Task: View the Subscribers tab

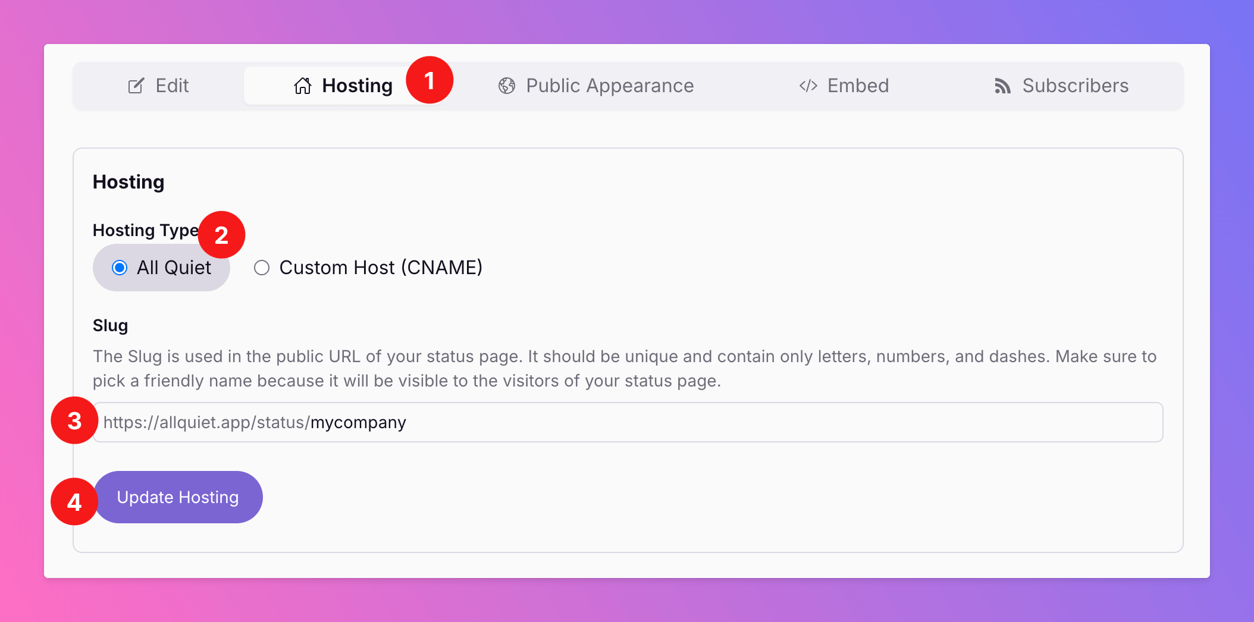Action: pos(1061,86)
